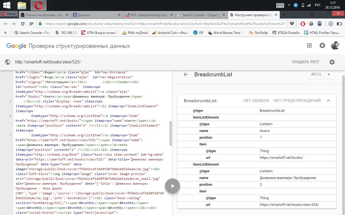This screenshot has height=215, width=345.
Task: Click the globe icon next to the URL
Action: pyautogui.click(x=8, y=62)
